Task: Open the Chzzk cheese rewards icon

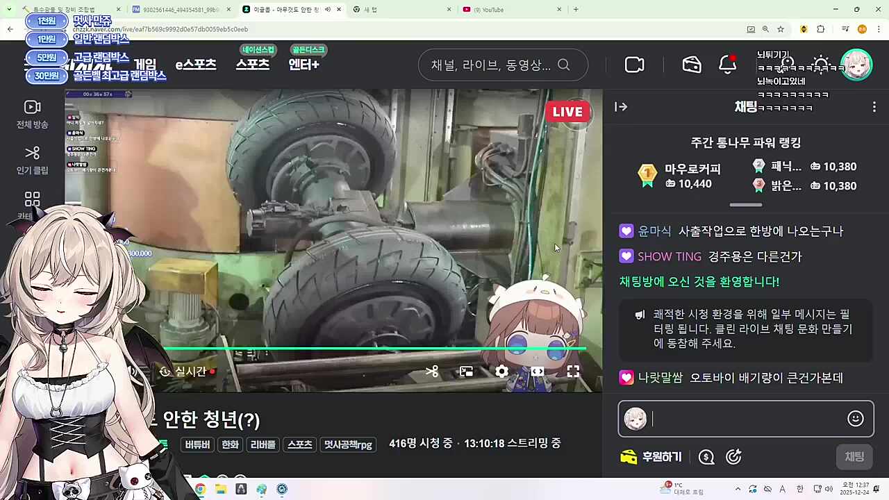Action: point(691,64)
